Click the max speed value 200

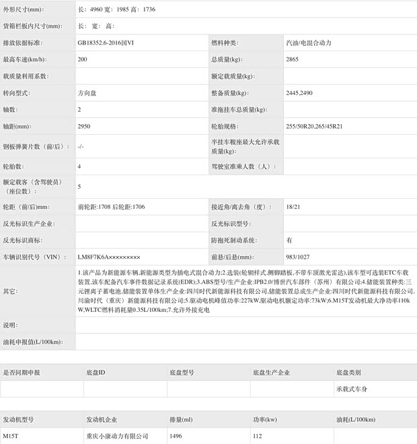(x=82, y=59)
